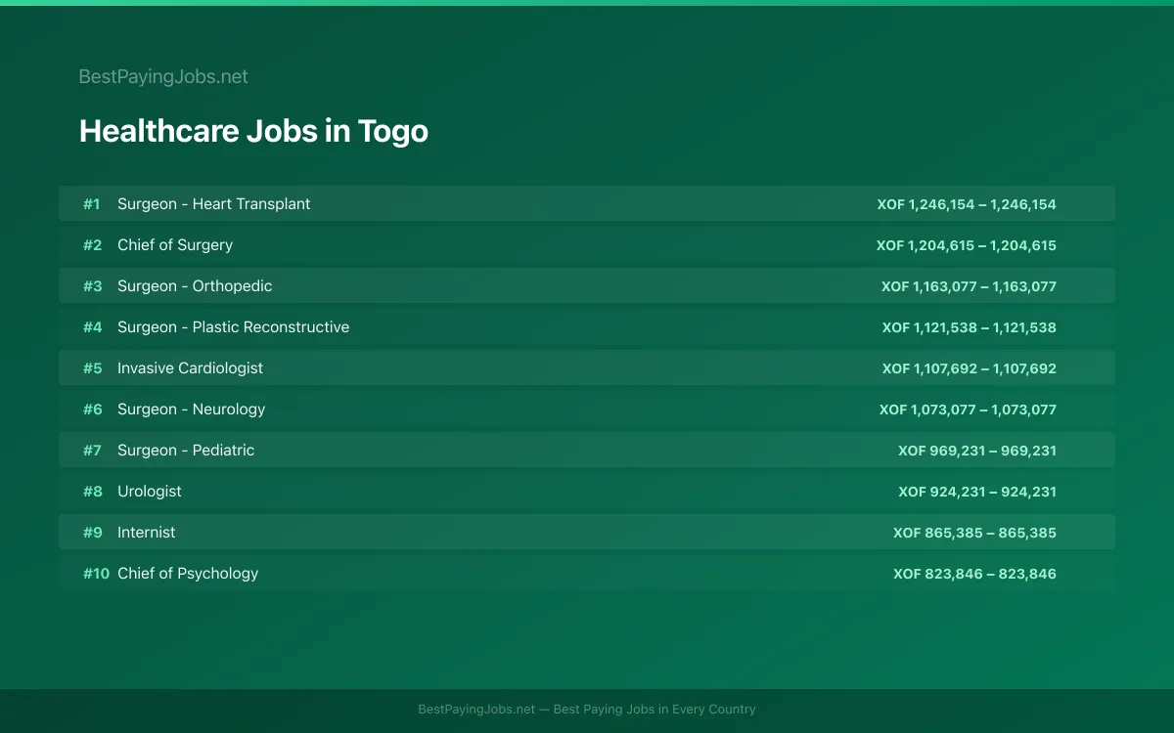The width and height of the screenshot is (1174, 733).
Task: Click salary XOF 1,204,615 – 1,204,615
Action: click(x=967, y=245)
